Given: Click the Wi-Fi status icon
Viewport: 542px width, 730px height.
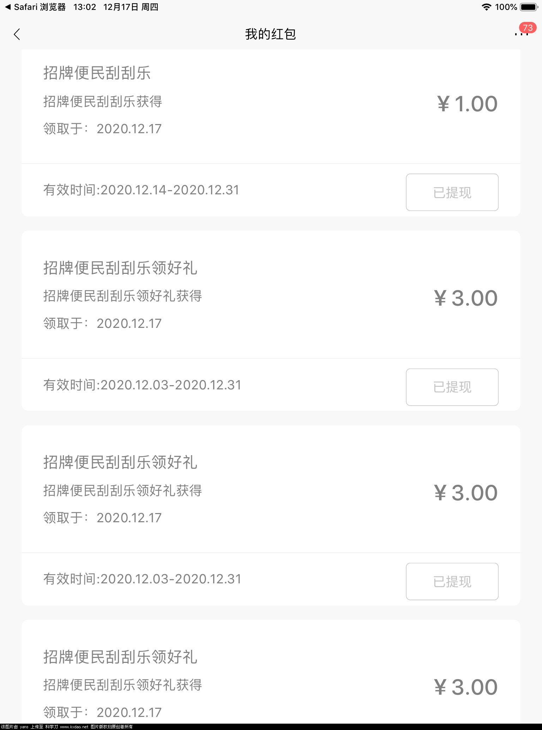Looking at the screenshot, I should click(x=486, y=7).
